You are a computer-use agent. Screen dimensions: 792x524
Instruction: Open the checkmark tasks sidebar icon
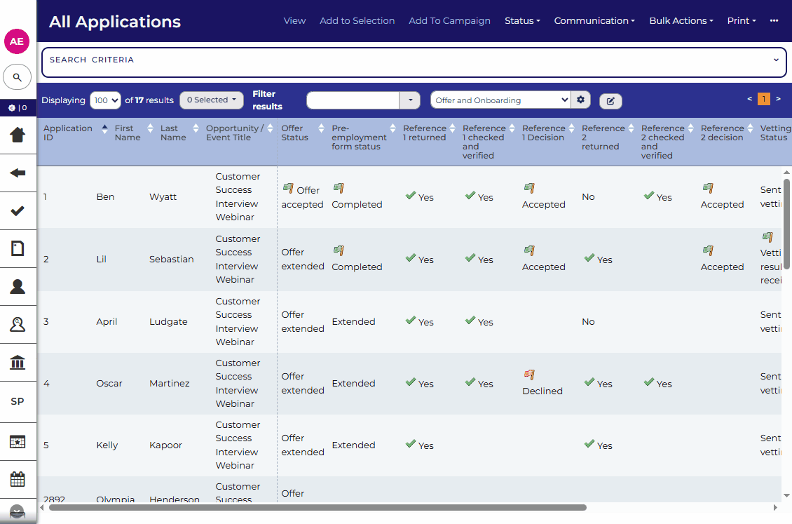point(18,211)
